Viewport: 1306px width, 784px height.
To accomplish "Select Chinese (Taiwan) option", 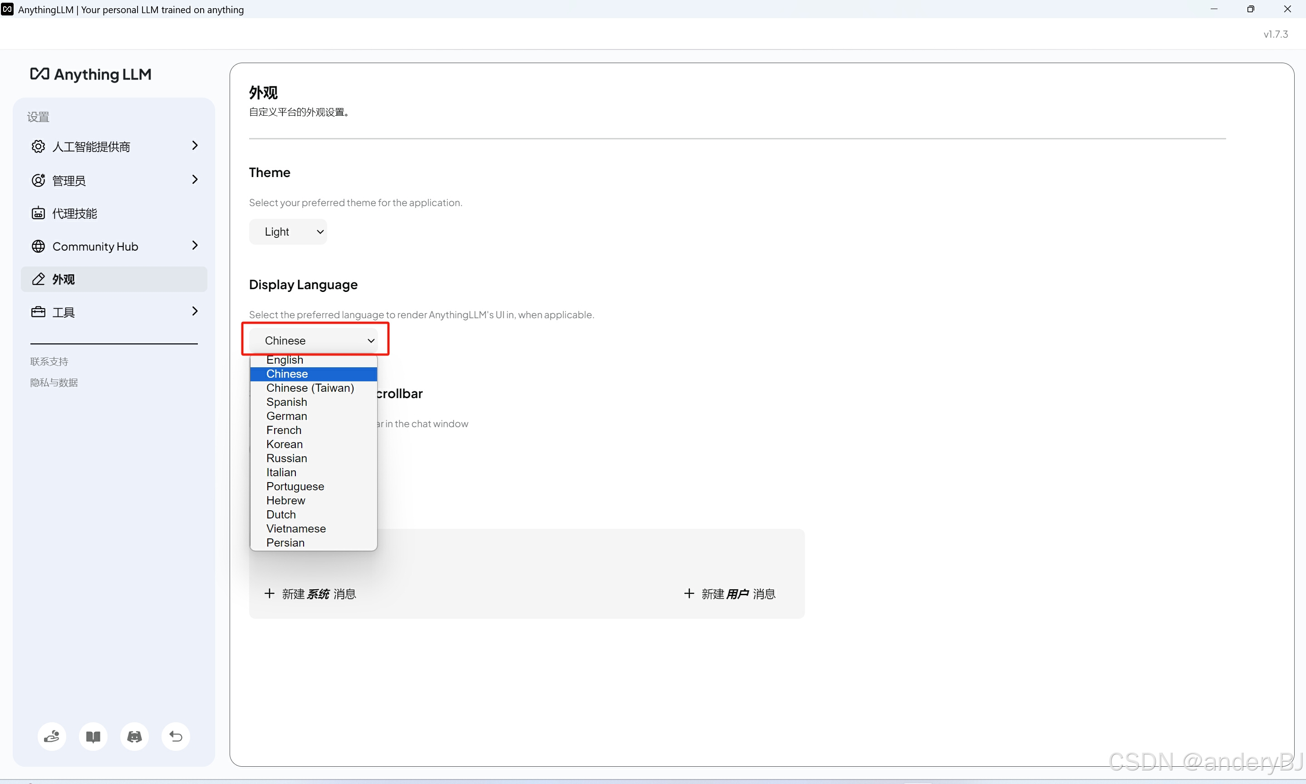I will pos(310,388).
